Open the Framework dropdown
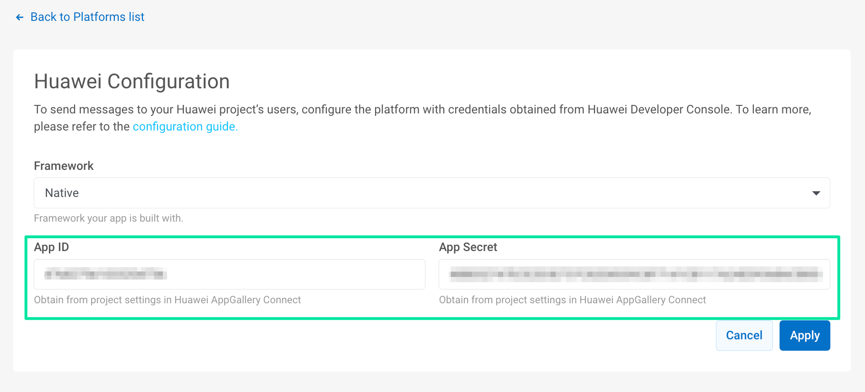Image resolution: width=865 pixels, height=392 pixels. 431,193
